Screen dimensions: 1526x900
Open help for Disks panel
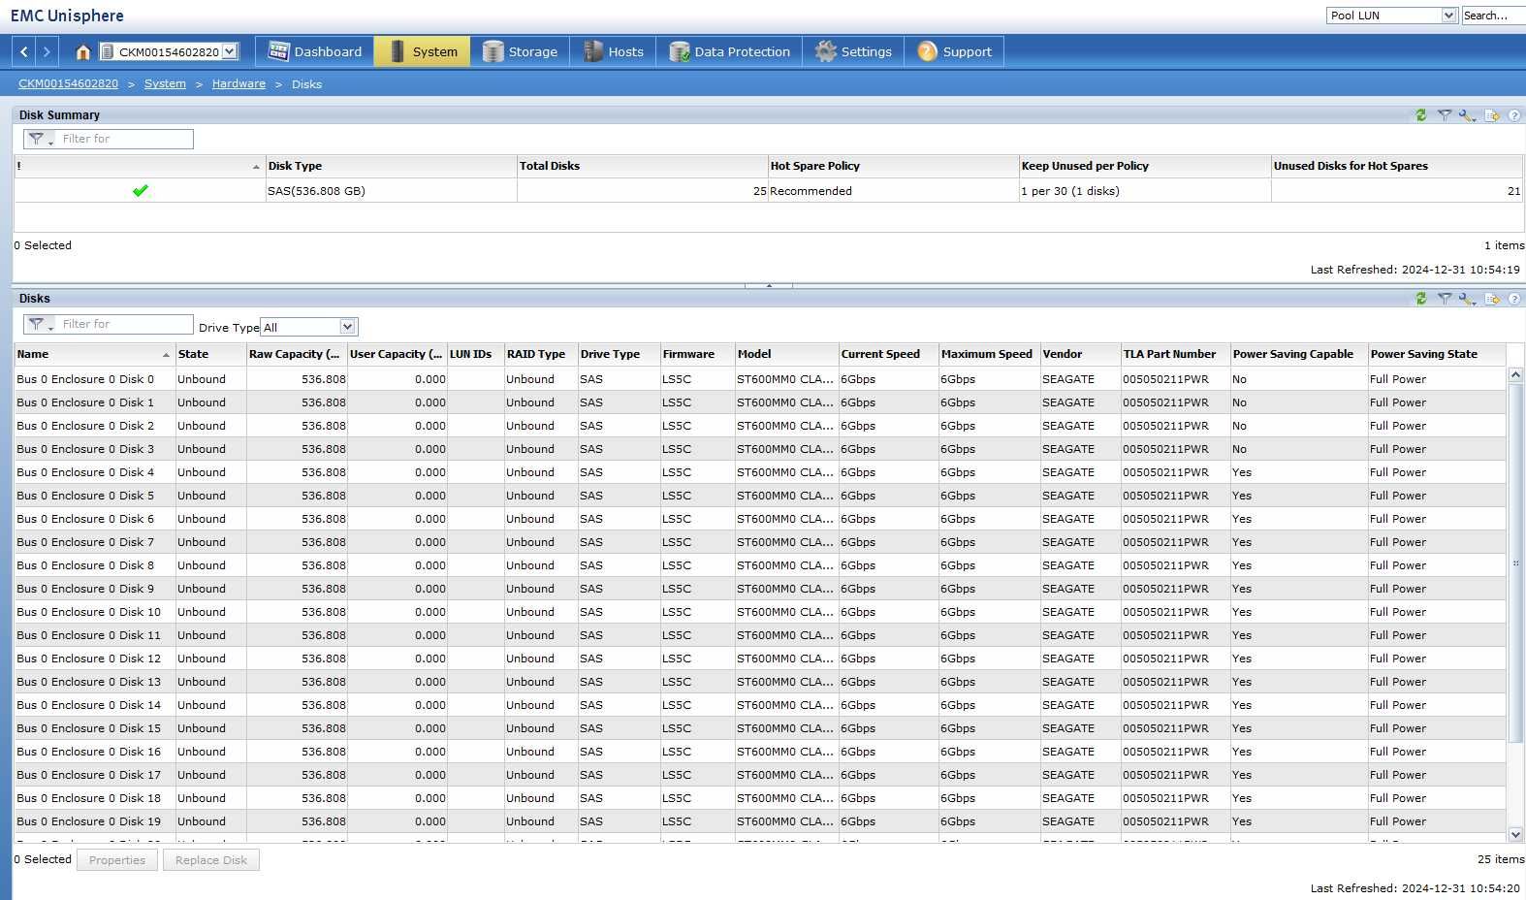pos(1514,299)
